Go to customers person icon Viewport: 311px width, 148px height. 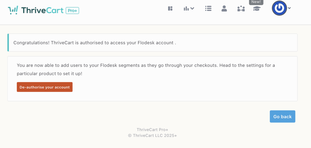(x=224, y=9)
